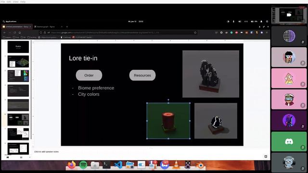The height and width of the screenshot is (173, 308).
Task: Open the black cat app in dock
Action: pyautogui.click(x=188, y=165)
